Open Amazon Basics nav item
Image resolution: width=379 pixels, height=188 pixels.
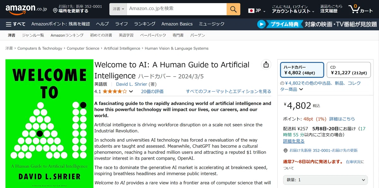(x=177, y=24)
